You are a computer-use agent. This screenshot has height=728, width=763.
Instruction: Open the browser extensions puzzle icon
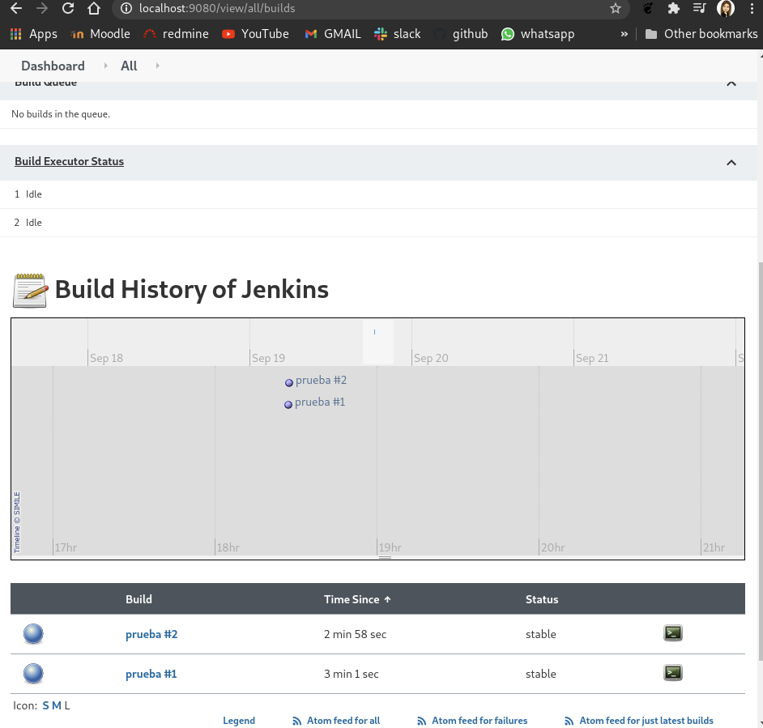pos(673,9)
